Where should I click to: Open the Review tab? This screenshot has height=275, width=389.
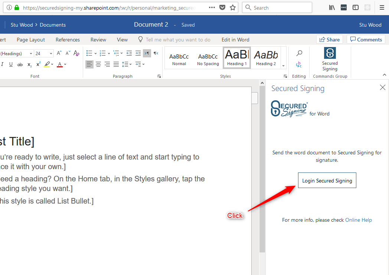(x=98, y=40)
